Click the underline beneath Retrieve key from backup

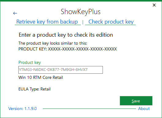(x=48, y=25)
